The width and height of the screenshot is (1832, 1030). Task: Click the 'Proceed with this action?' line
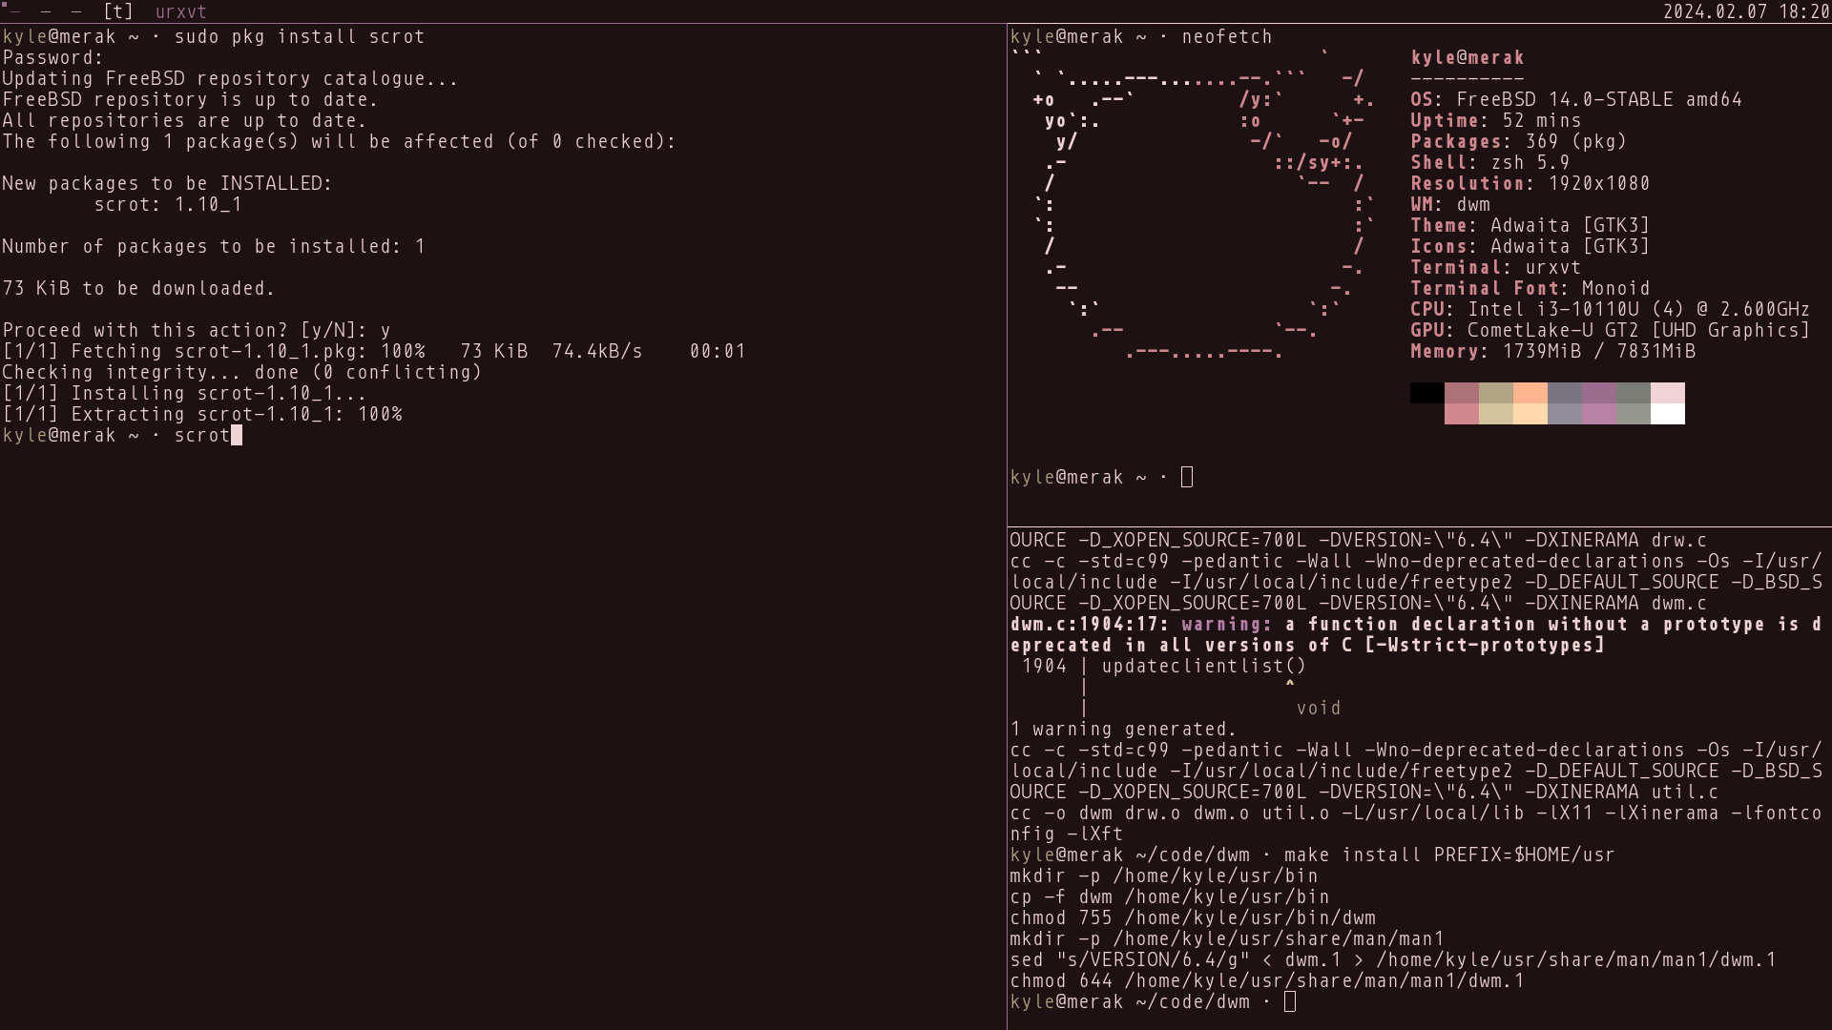tap(197, 331)
